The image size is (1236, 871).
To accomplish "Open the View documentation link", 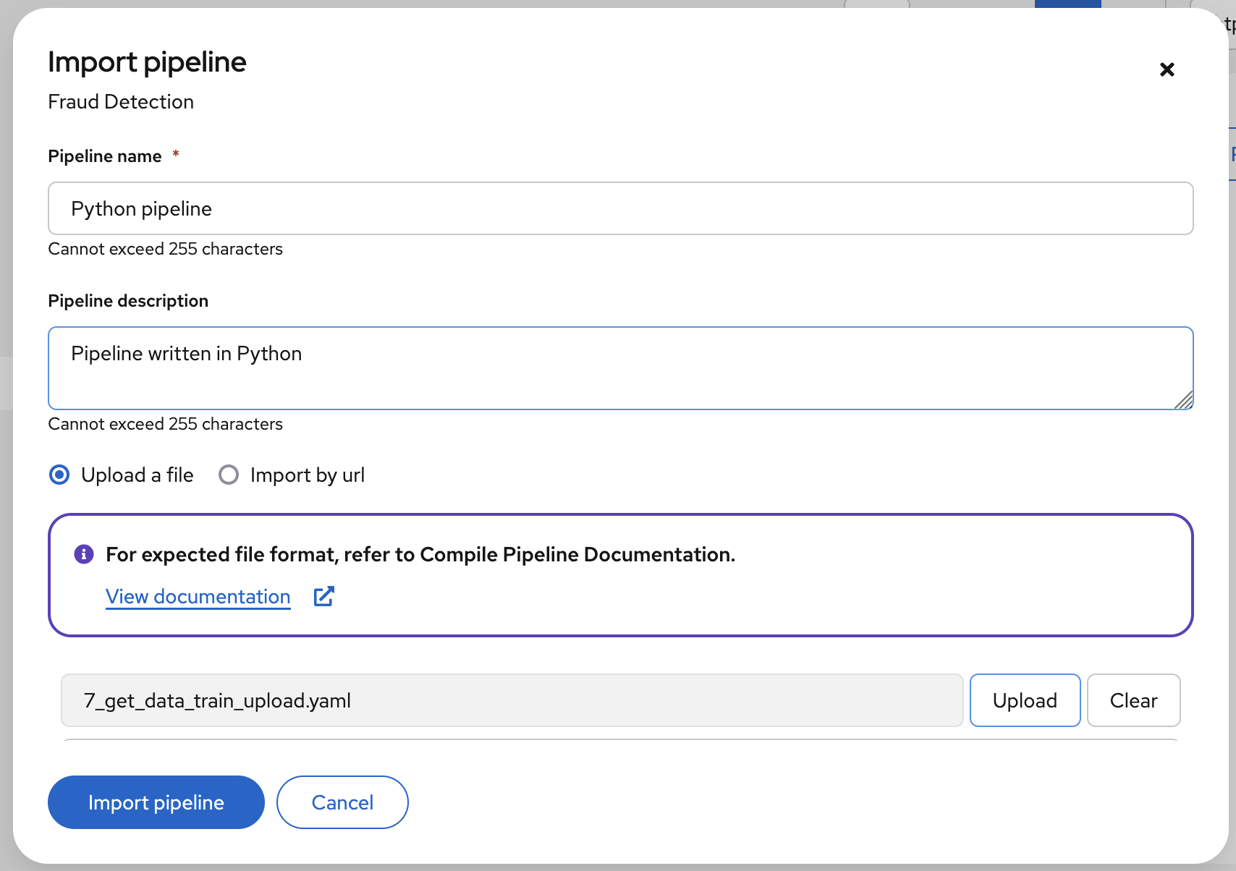I will (x=198, y=596).
